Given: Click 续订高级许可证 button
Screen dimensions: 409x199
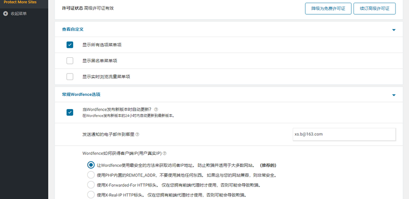Looking at the screenshot, I should coord(375,9).
